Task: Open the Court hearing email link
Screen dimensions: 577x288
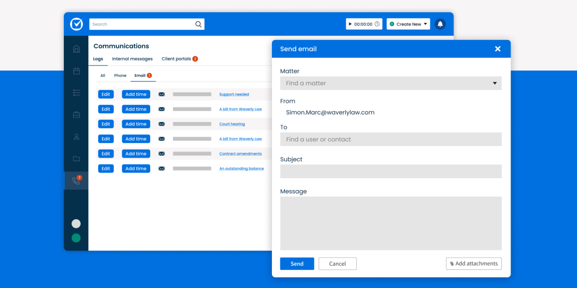Action: click(x=232, y=124)
